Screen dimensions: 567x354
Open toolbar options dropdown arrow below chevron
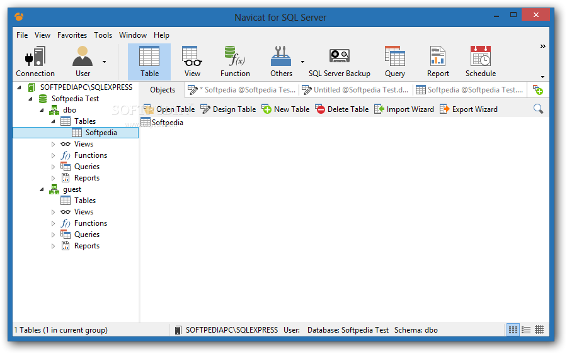tap(543, 77)
